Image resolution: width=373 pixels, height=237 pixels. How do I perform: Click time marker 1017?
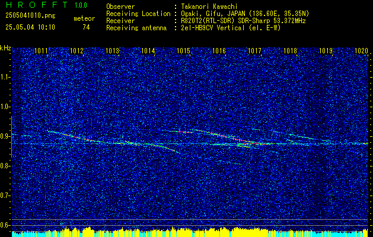[254, 50]
